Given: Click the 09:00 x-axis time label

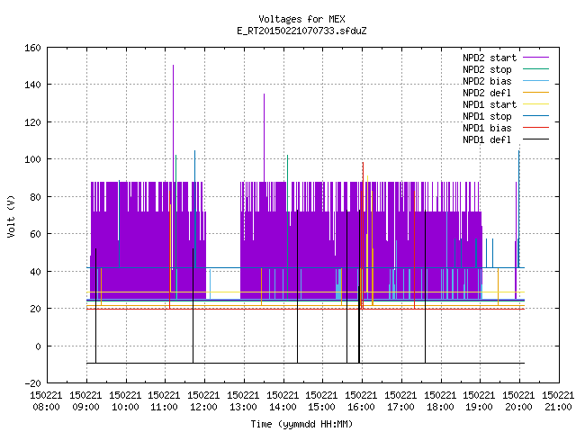Looking at the screenshot, I should point(85,407).
